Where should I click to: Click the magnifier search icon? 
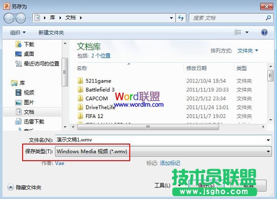(268, 18)
